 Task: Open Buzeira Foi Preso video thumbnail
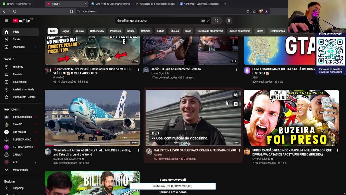click(x=291, y=118)
